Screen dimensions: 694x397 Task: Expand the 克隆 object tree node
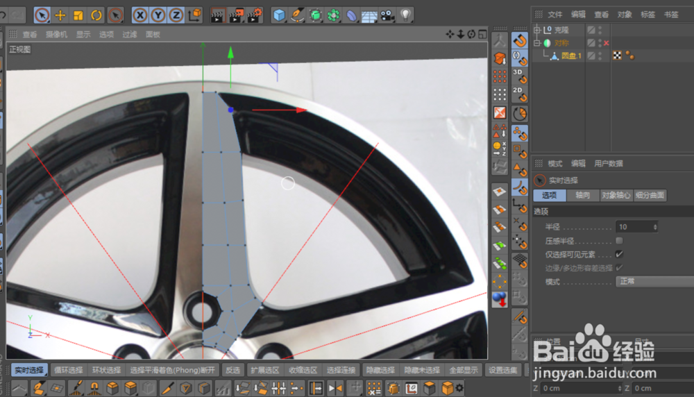537,30
